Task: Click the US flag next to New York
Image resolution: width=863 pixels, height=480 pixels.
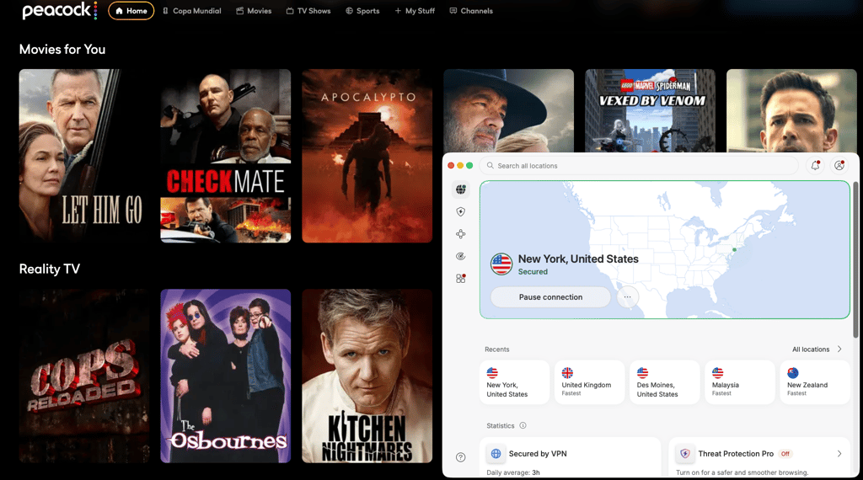Action: pyautogui.click(x=501, y=264)
